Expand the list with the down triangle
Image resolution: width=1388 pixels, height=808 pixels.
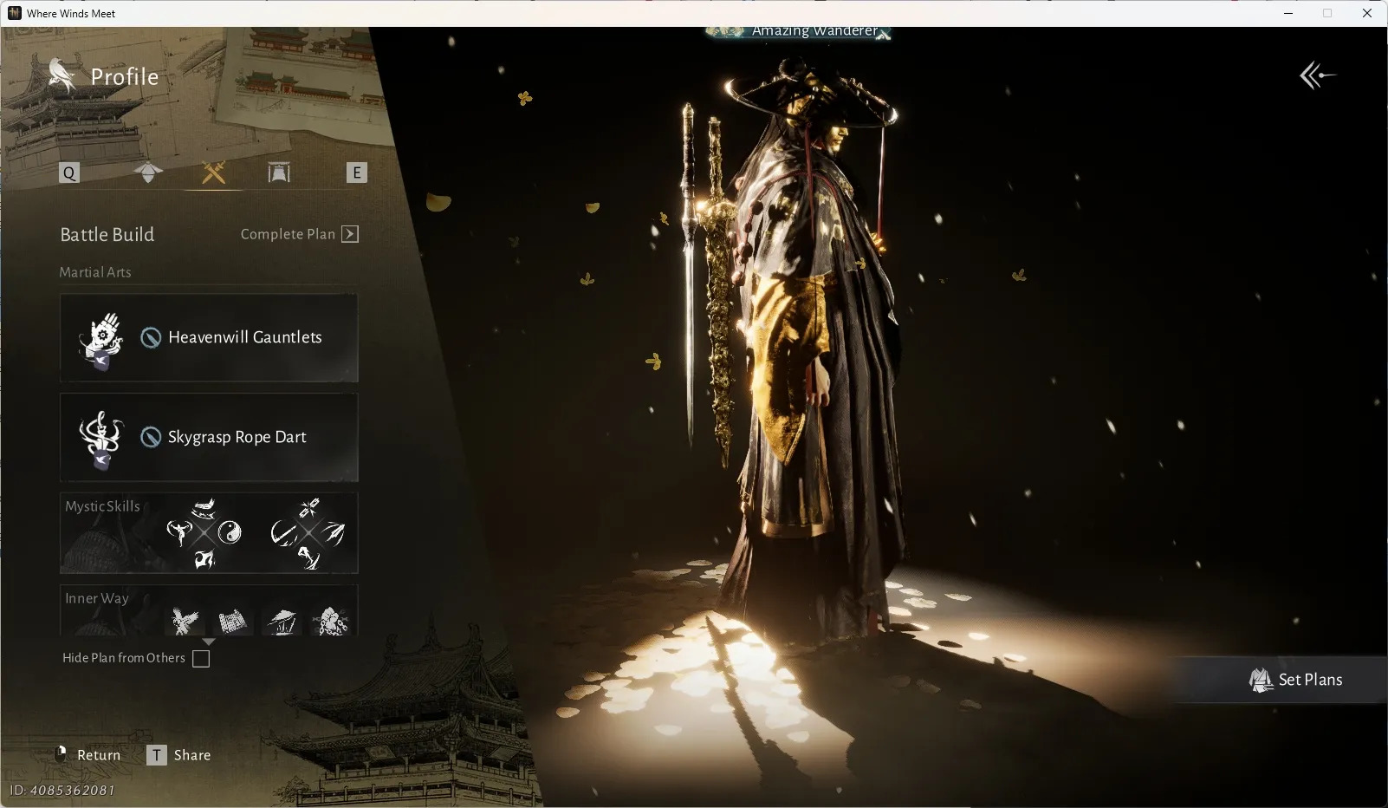pos(209,642)
